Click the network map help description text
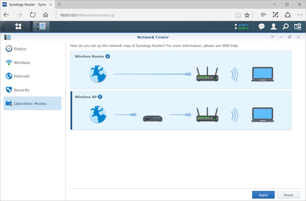Viewport: 306px width, 201px height. click(155, 46)
